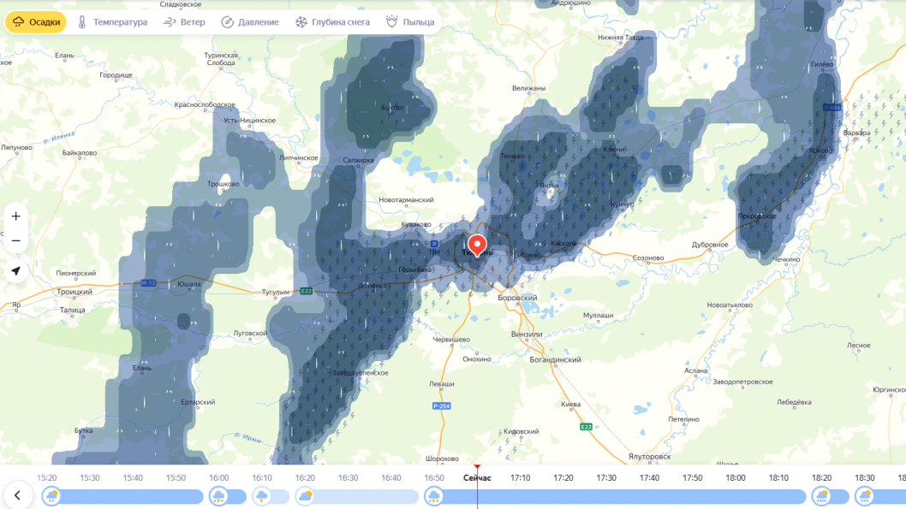Click the weather icon under 16:00
This screenshot has width=906, height=509.
coord(218,496)
